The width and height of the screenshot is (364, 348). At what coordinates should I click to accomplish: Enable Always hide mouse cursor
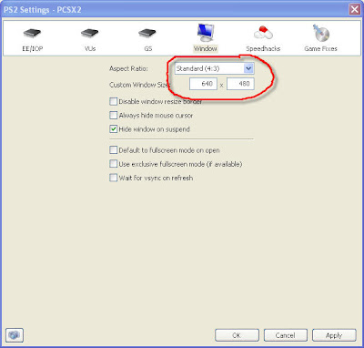[113, 116]
